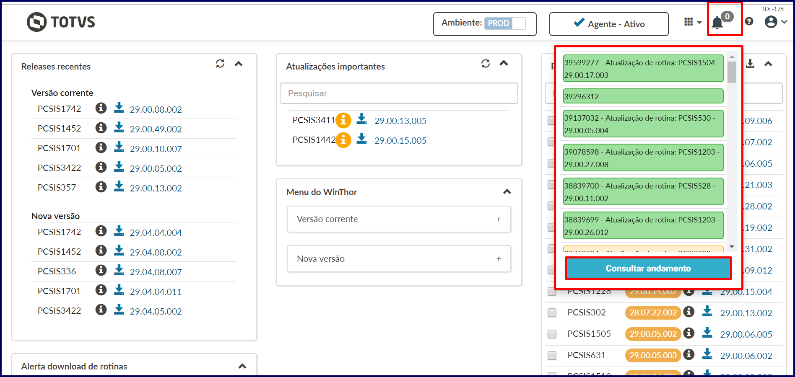The height and width of the screenshot is (377, 795).
Task: Show orange info for PCSIS1442
Action: (x=343, y=140)
